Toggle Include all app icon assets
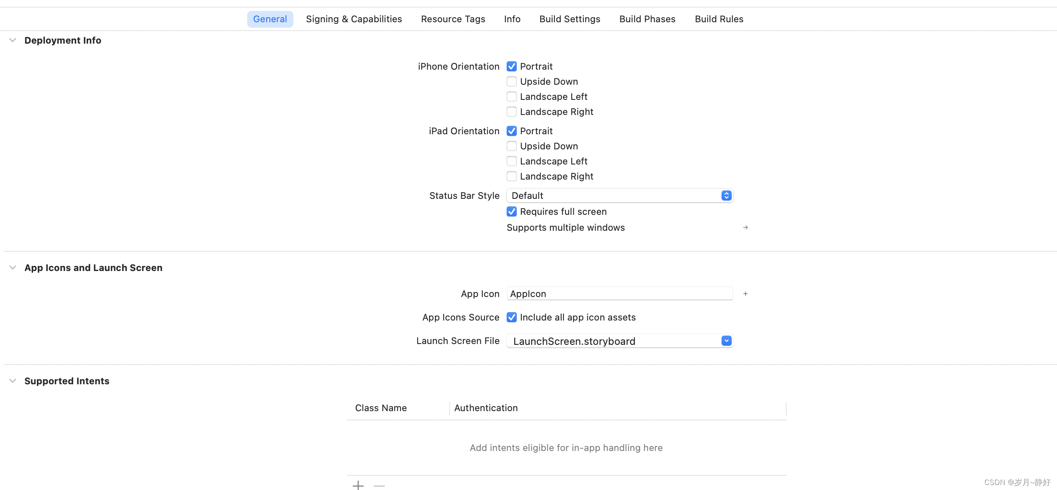 click(511, 317)
